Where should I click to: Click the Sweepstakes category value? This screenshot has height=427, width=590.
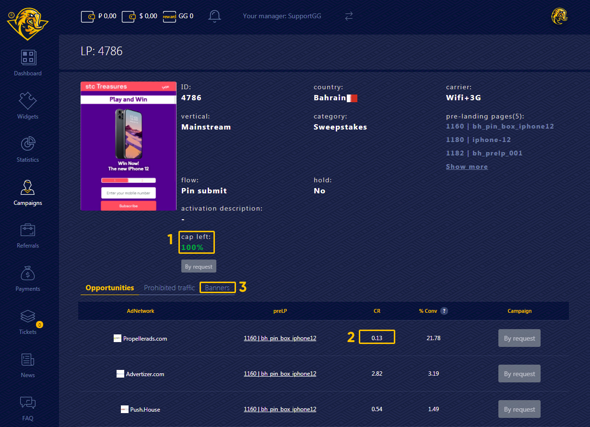click(340, 127)
